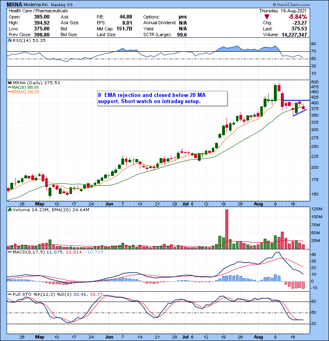Viewport: 329px width, 341px height.
Task: Click the Low 375.00 value
Action: click(42, 29)
